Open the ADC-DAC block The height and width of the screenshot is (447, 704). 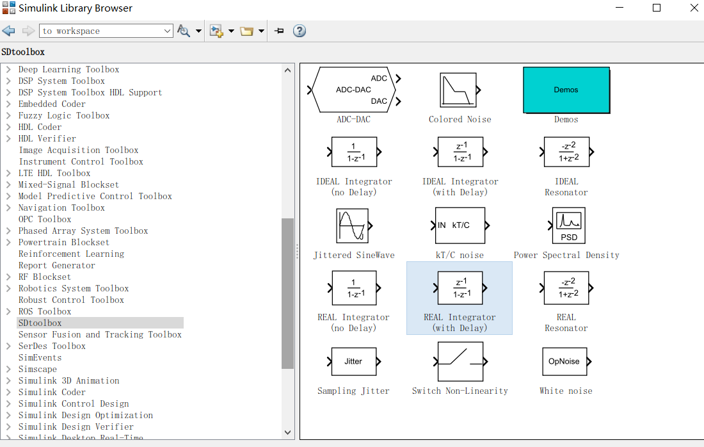coord(354,90)
